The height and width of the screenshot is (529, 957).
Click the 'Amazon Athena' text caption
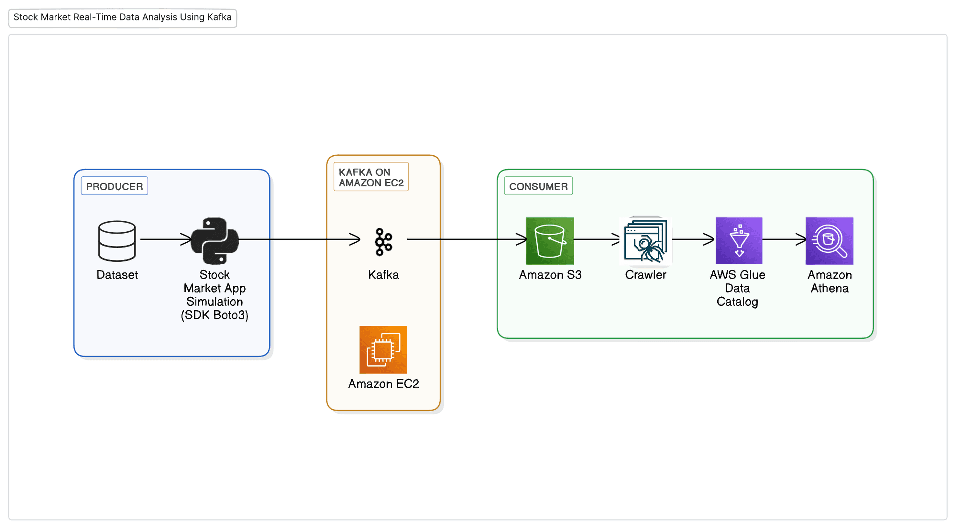click(829, 282)
